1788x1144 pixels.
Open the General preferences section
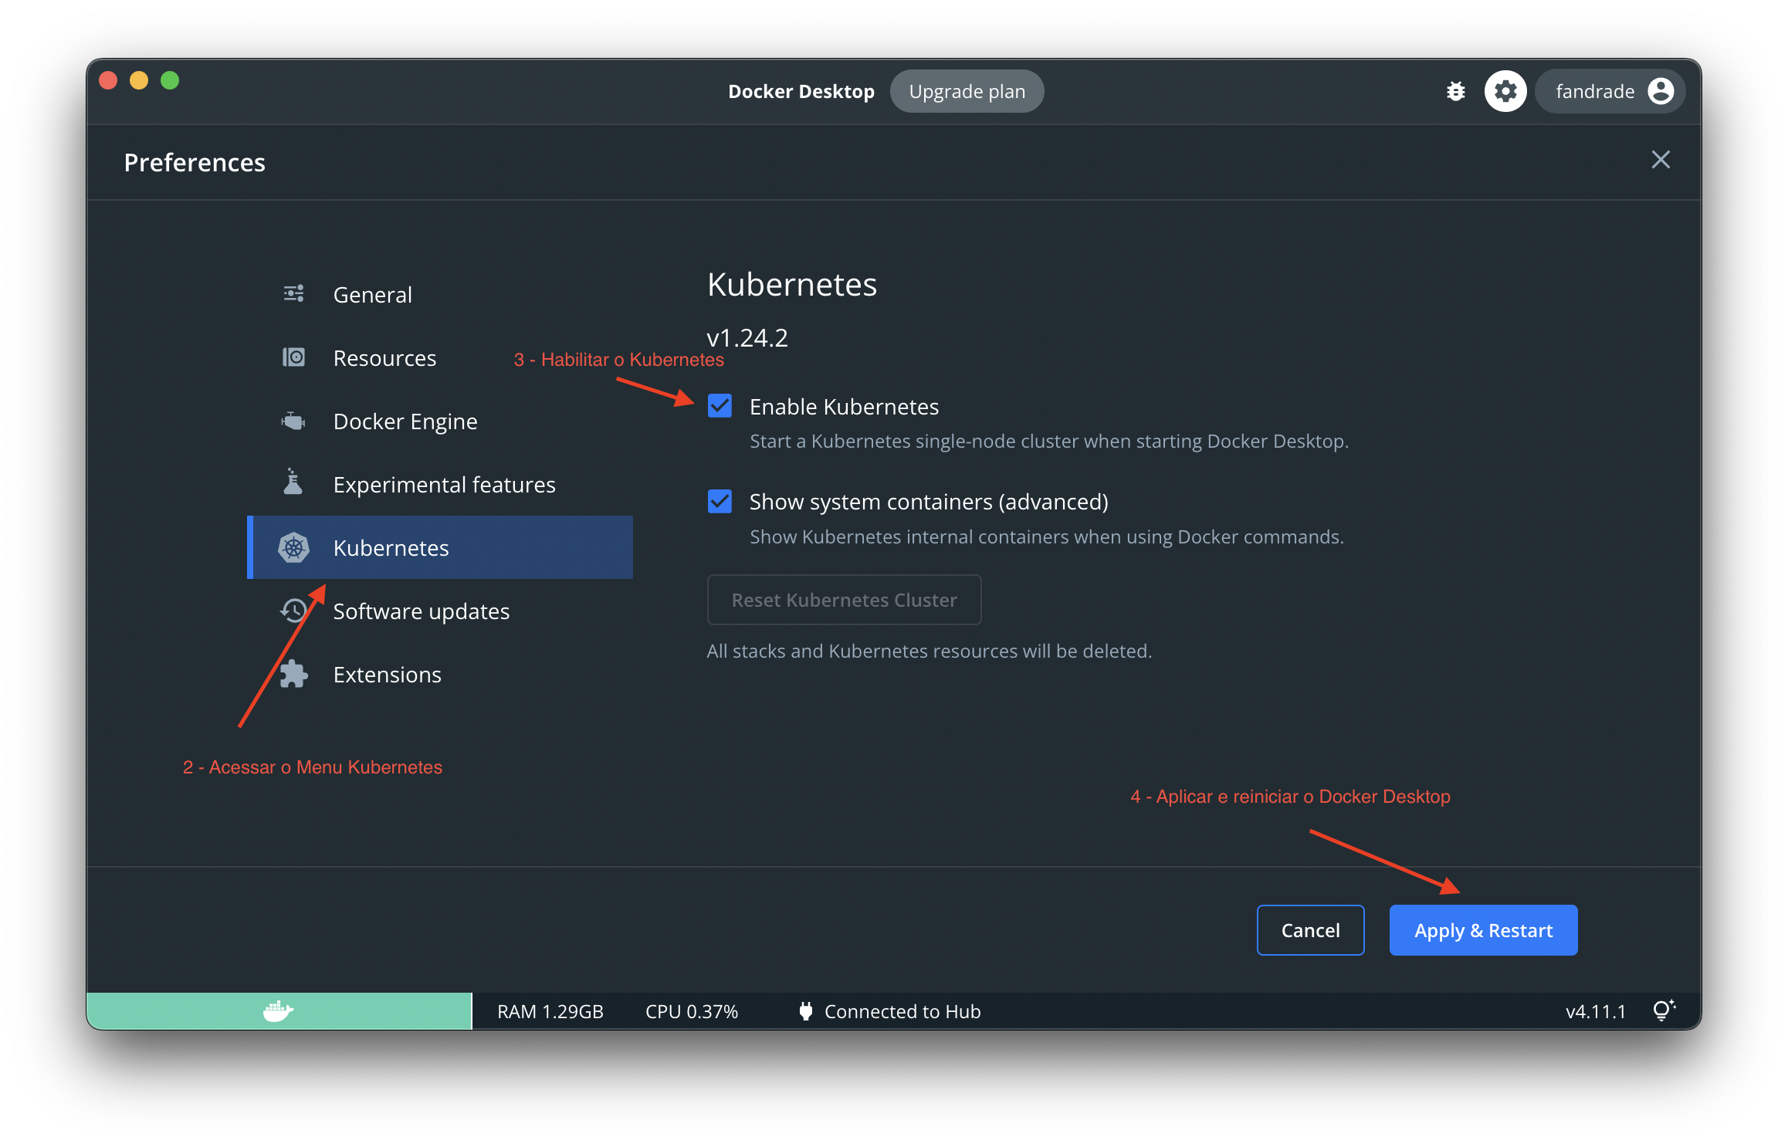(440, 295)
